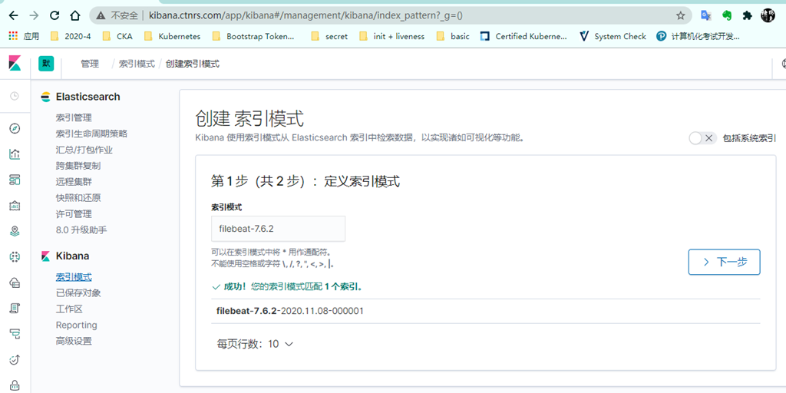Viewport: 786px width, 393px height.
Task: Open 索引生命周期策略 menu item
Action: pos(91,134)
